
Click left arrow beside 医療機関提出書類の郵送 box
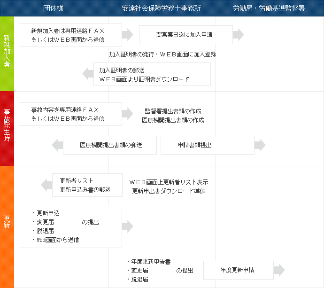[x=57, y=145]
